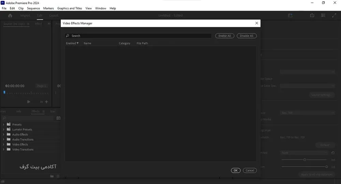Screen dimensions: 341x184
Task: Sort by the Name column header
Action: tap(87, 43)
